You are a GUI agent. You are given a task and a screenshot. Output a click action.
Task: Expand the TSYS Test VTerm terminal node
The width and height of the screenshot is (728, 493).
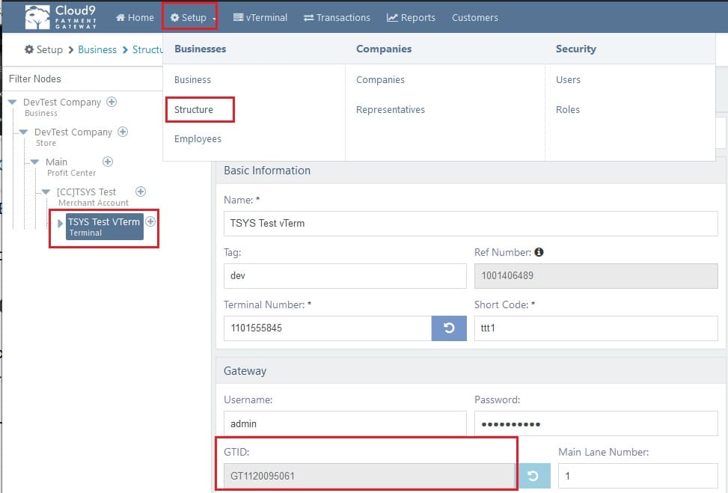(x=60, y=223)
